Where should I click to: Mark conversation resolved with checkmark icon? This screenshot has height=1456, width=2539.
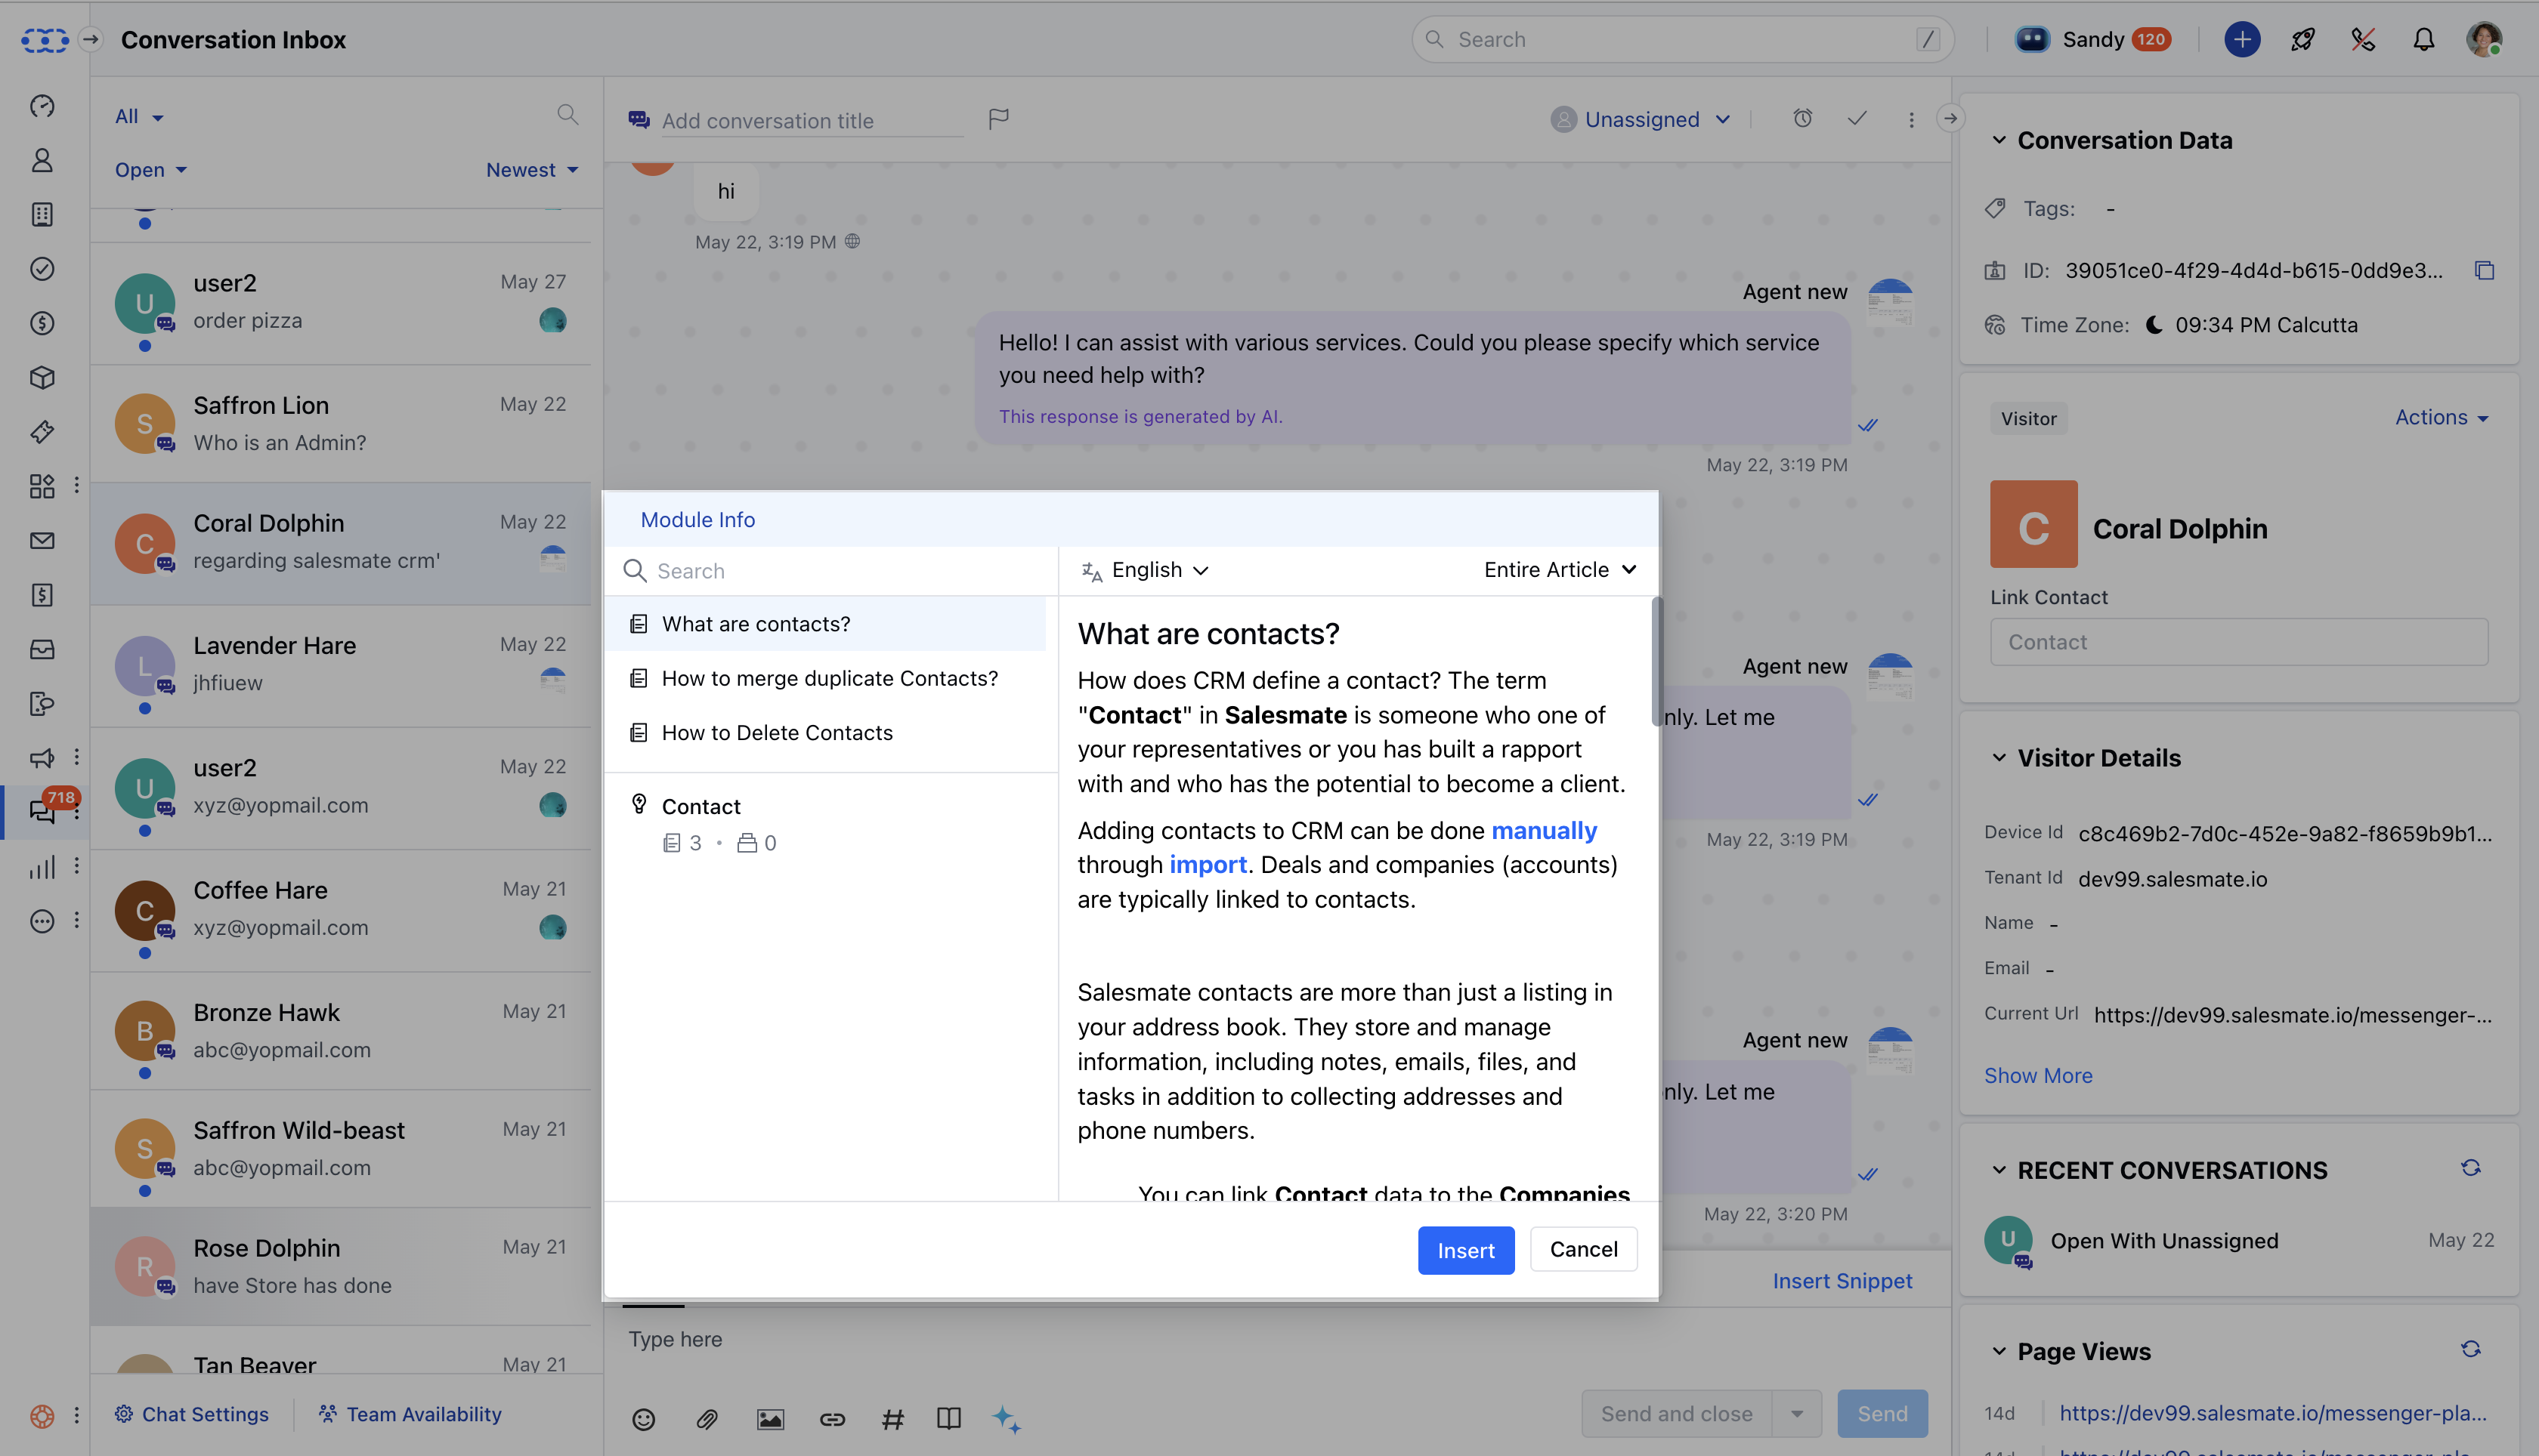point(1857,119)
